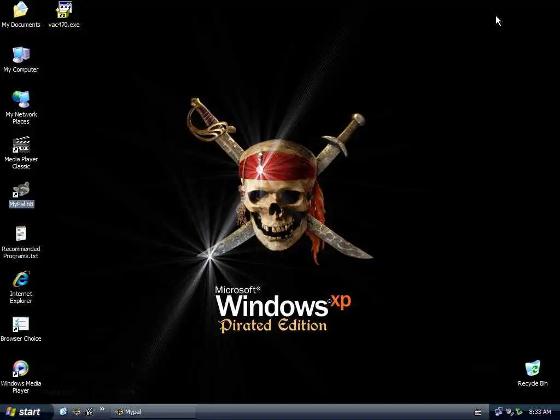Click the 'vac470.exe' file name label

64,25
